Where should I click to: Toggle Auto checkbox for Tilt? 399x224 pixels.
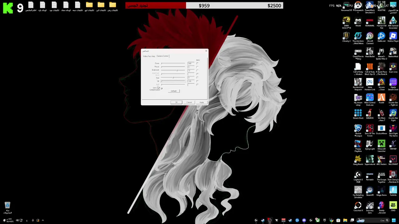[197, 81]
